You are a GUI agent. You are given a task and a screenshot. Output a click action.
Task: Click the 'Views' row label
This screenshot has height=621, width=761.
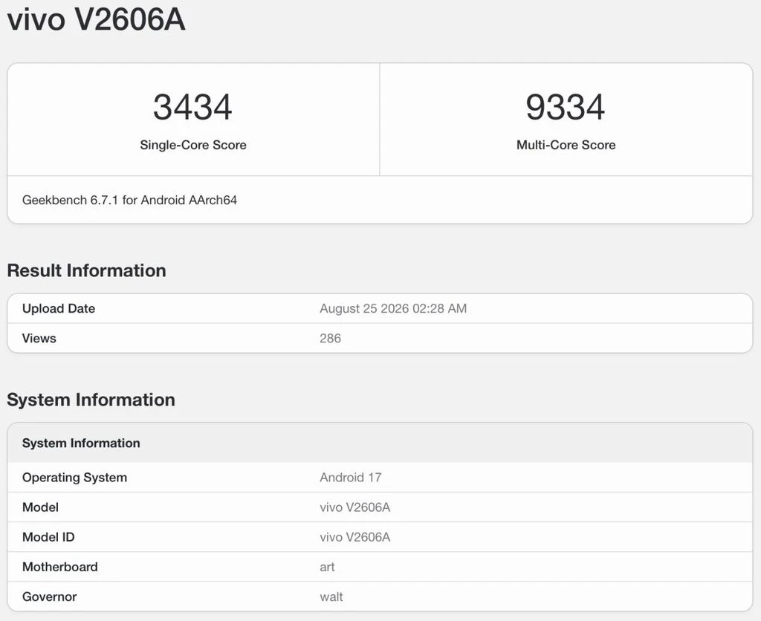pyautogui.click(x=39, y=338)
